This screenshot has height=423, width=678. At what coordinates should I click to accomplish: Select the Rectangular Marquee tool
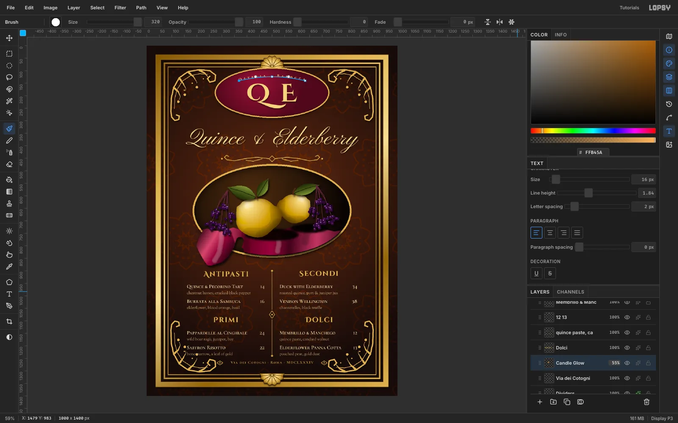coord(9,54)
